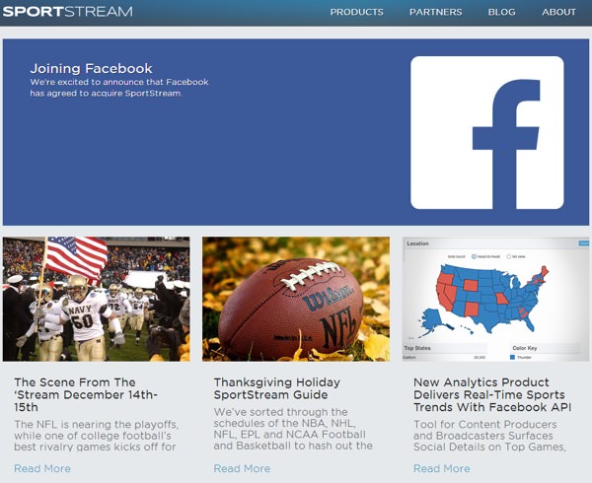Image resolution: width=592 pixels, height=483 pixels.
Task: Open New Analytics Product article title
Action: point(492,394)
